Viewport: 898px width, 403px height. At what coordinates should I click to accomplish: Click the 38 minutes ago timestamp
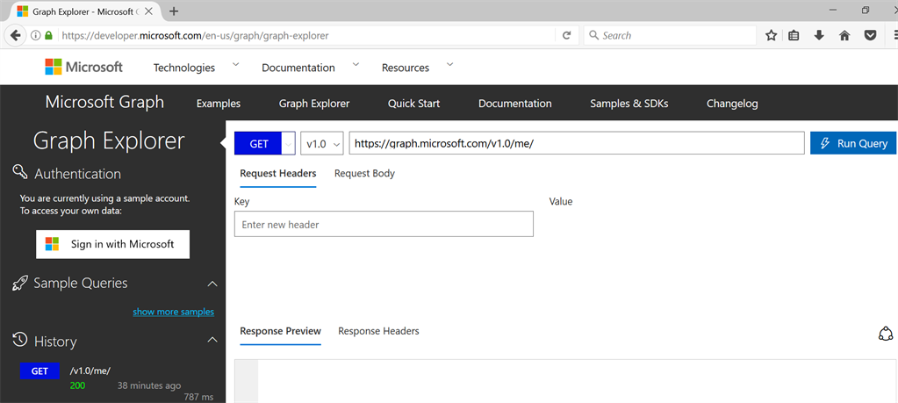[149, 385]
